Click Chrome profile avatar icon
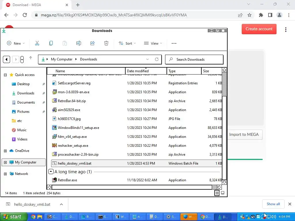Screen dimensions: 295x221 coord(279,15)
